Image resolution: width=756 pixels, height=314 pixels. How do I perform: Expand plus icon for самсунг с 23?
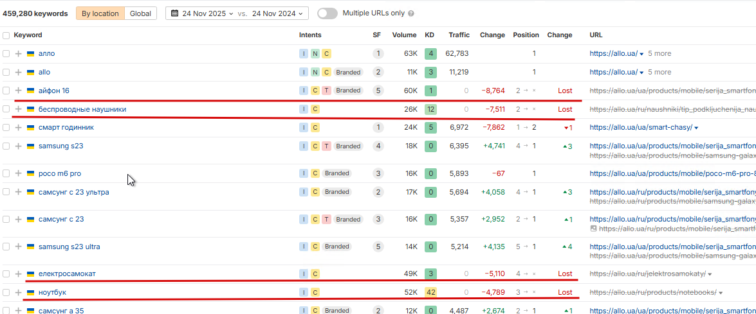(x=18, y=219)
